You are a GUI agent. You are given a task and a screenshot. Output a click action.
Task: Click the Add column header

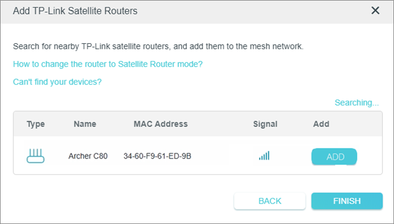tap(321, 124)
